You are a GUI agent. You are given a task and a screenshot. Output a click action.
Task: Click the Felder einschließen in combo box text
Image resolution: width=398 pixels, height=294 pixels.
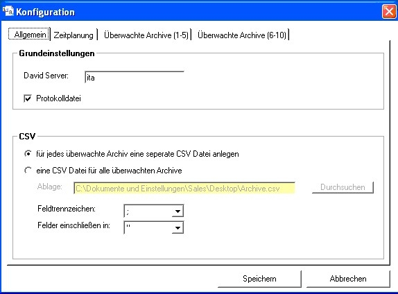click(x=148, y=227)
